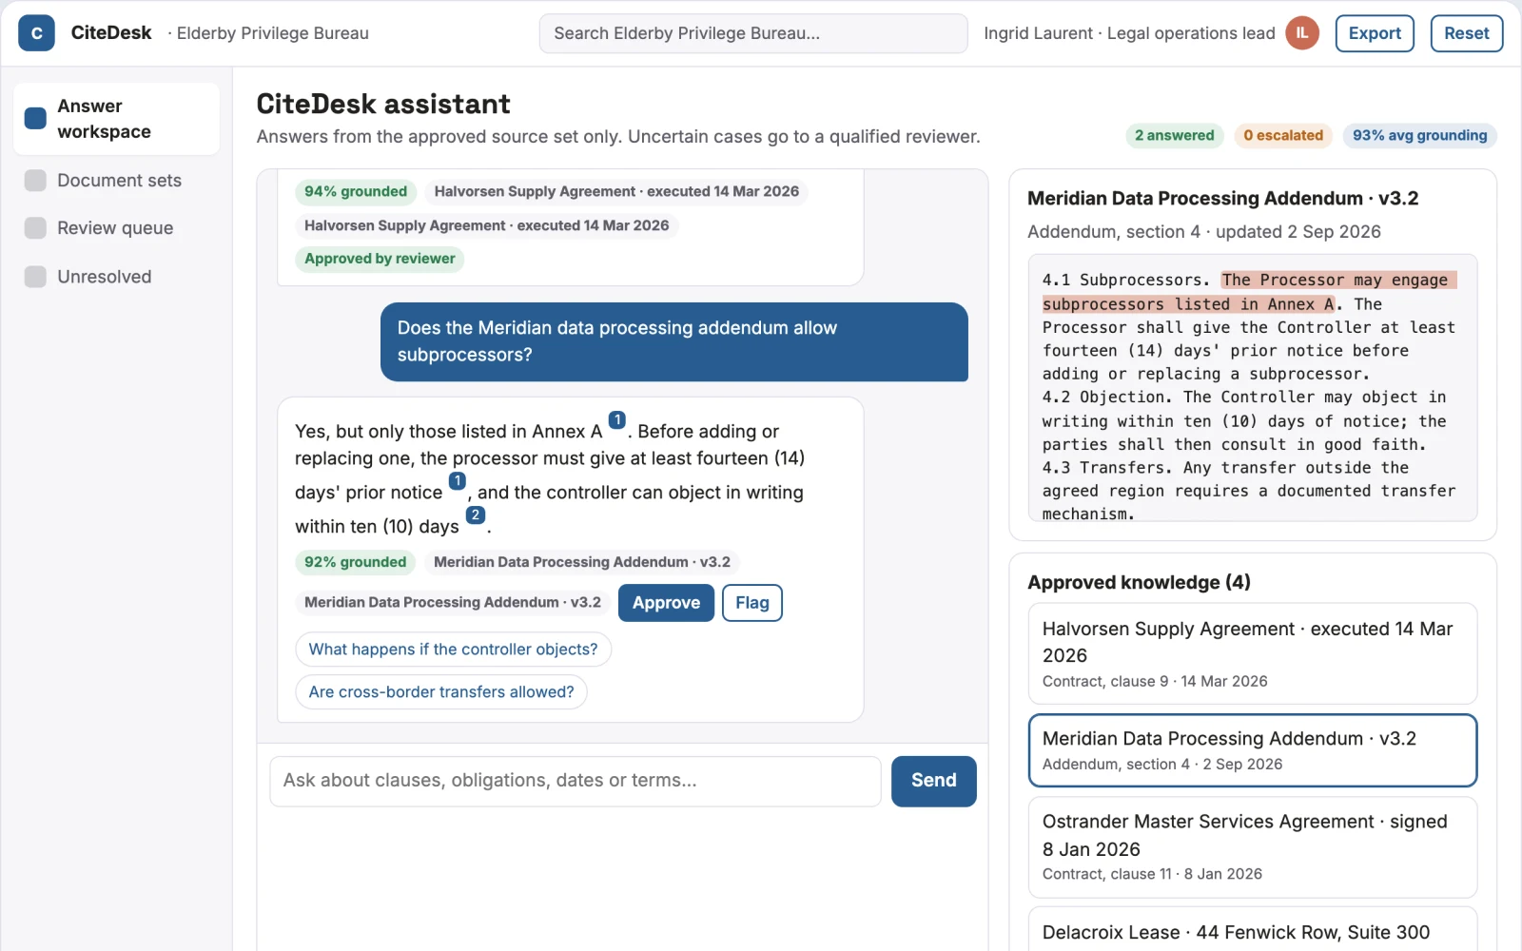
Task: Open citation marker 1 after Annex A
Action: [x=617, y=419]
